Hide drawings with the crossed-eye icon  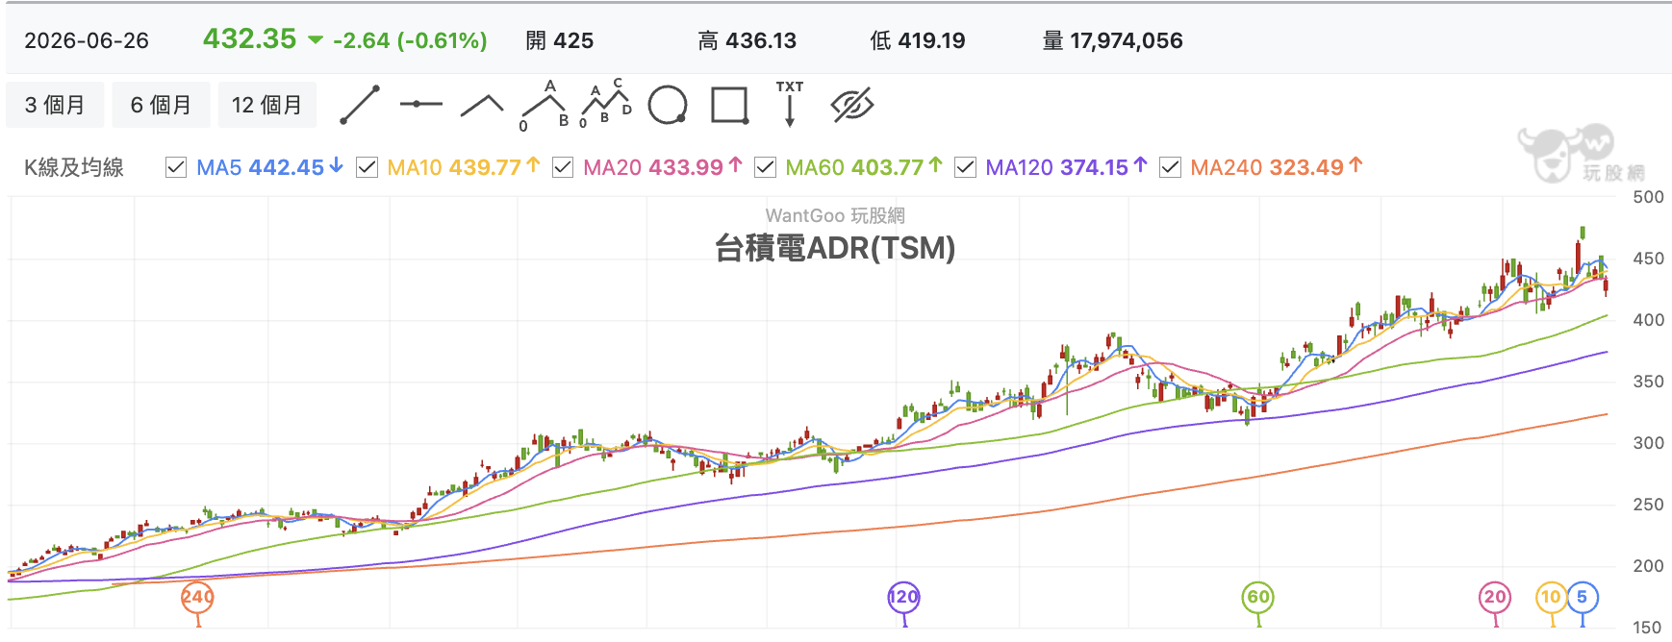click(851, 105)
